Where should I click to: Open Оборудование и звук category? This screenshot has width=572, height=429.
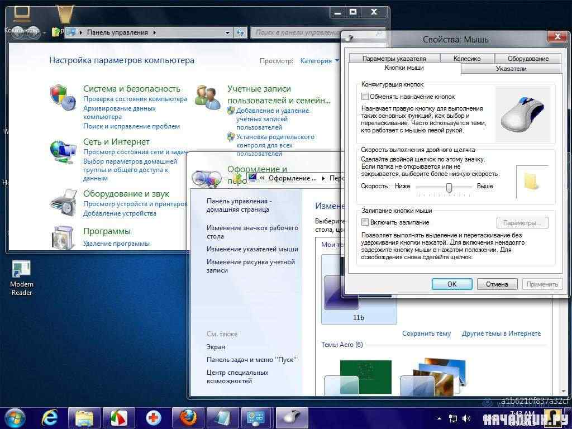coord(126,194)
